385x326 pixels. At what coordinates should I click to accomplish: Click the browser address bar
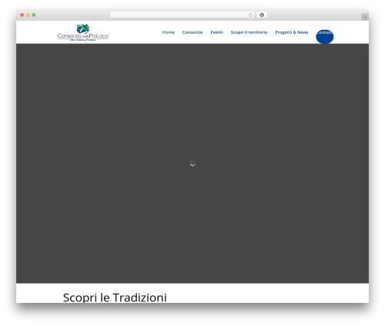(182, 15)
